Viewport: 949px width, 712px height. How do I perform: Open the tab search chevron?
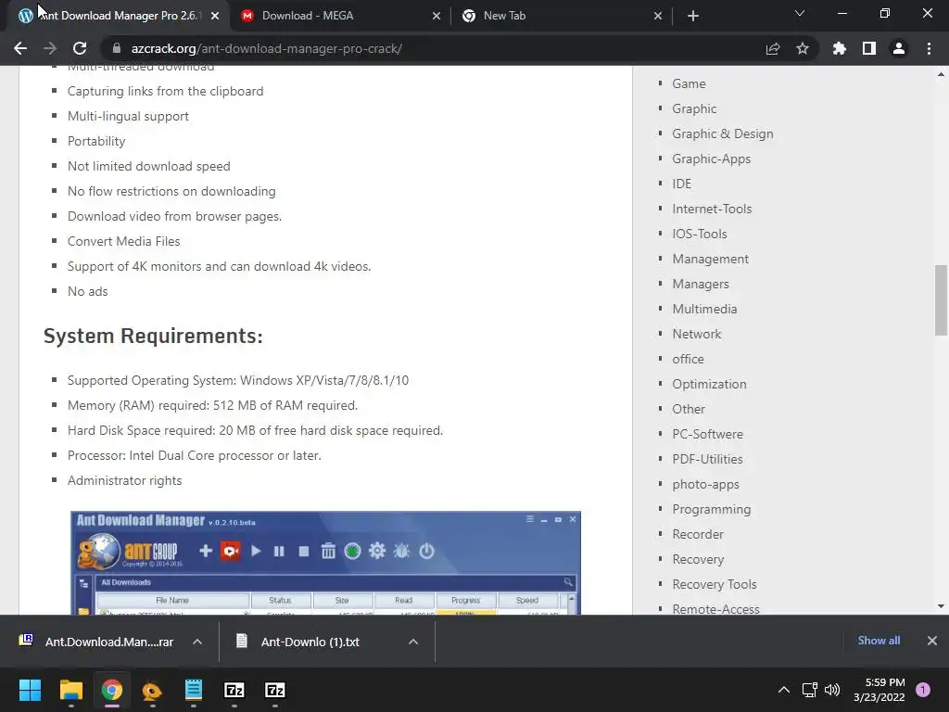pyautogui.click(x=800, y=13)
